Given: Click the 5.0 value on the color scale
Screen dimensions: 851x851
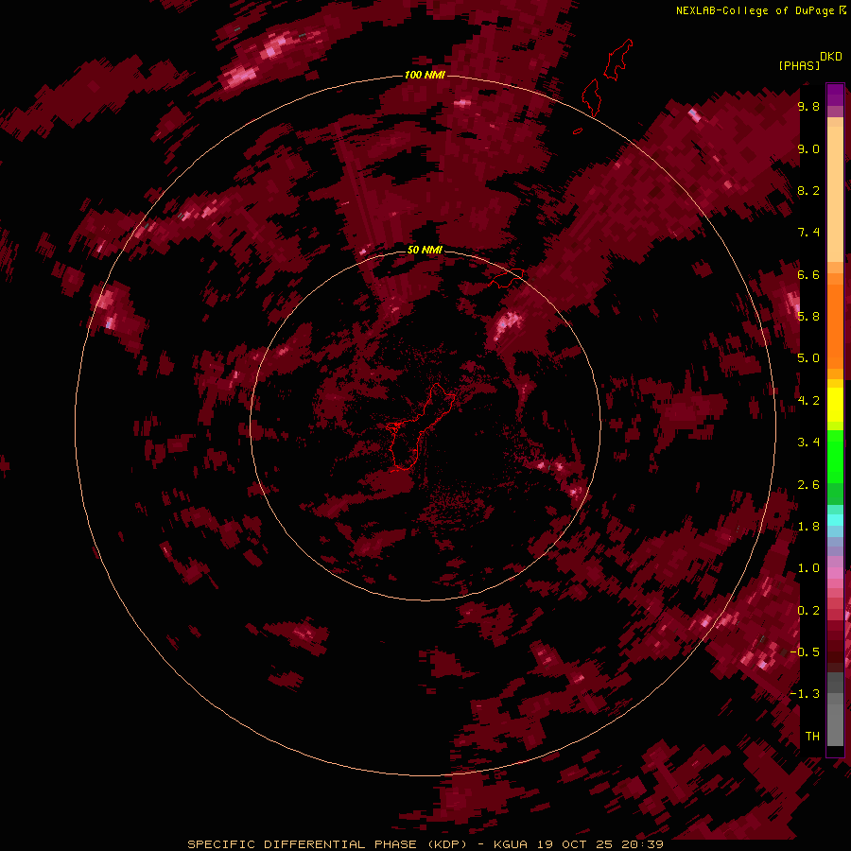Looking at the screenshot, I should pos(808,358).
